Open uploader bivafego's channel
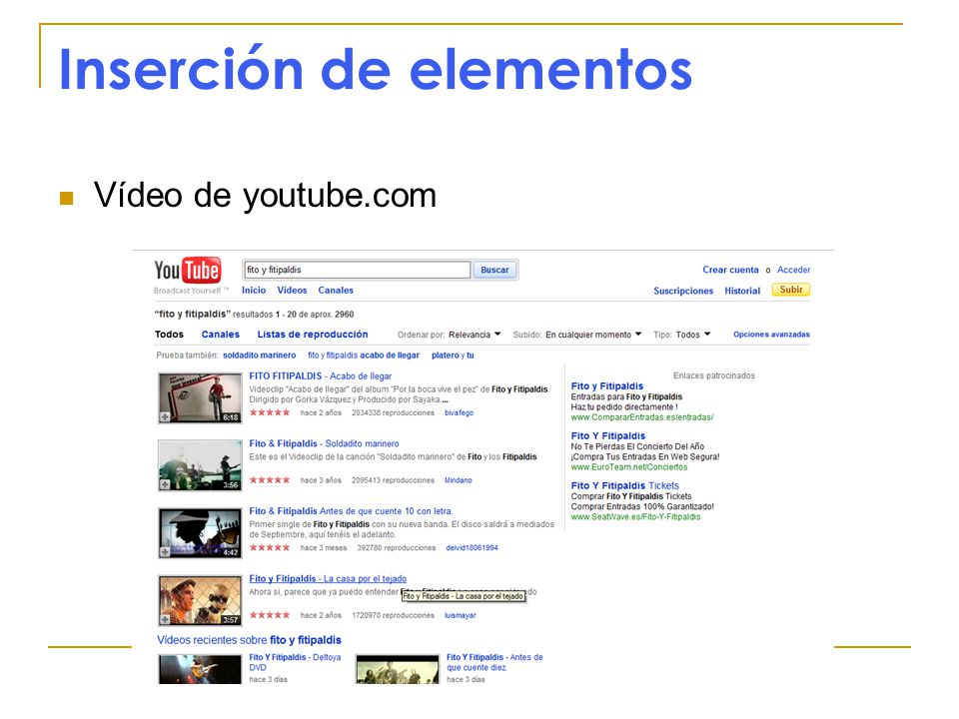 point(459,412)
